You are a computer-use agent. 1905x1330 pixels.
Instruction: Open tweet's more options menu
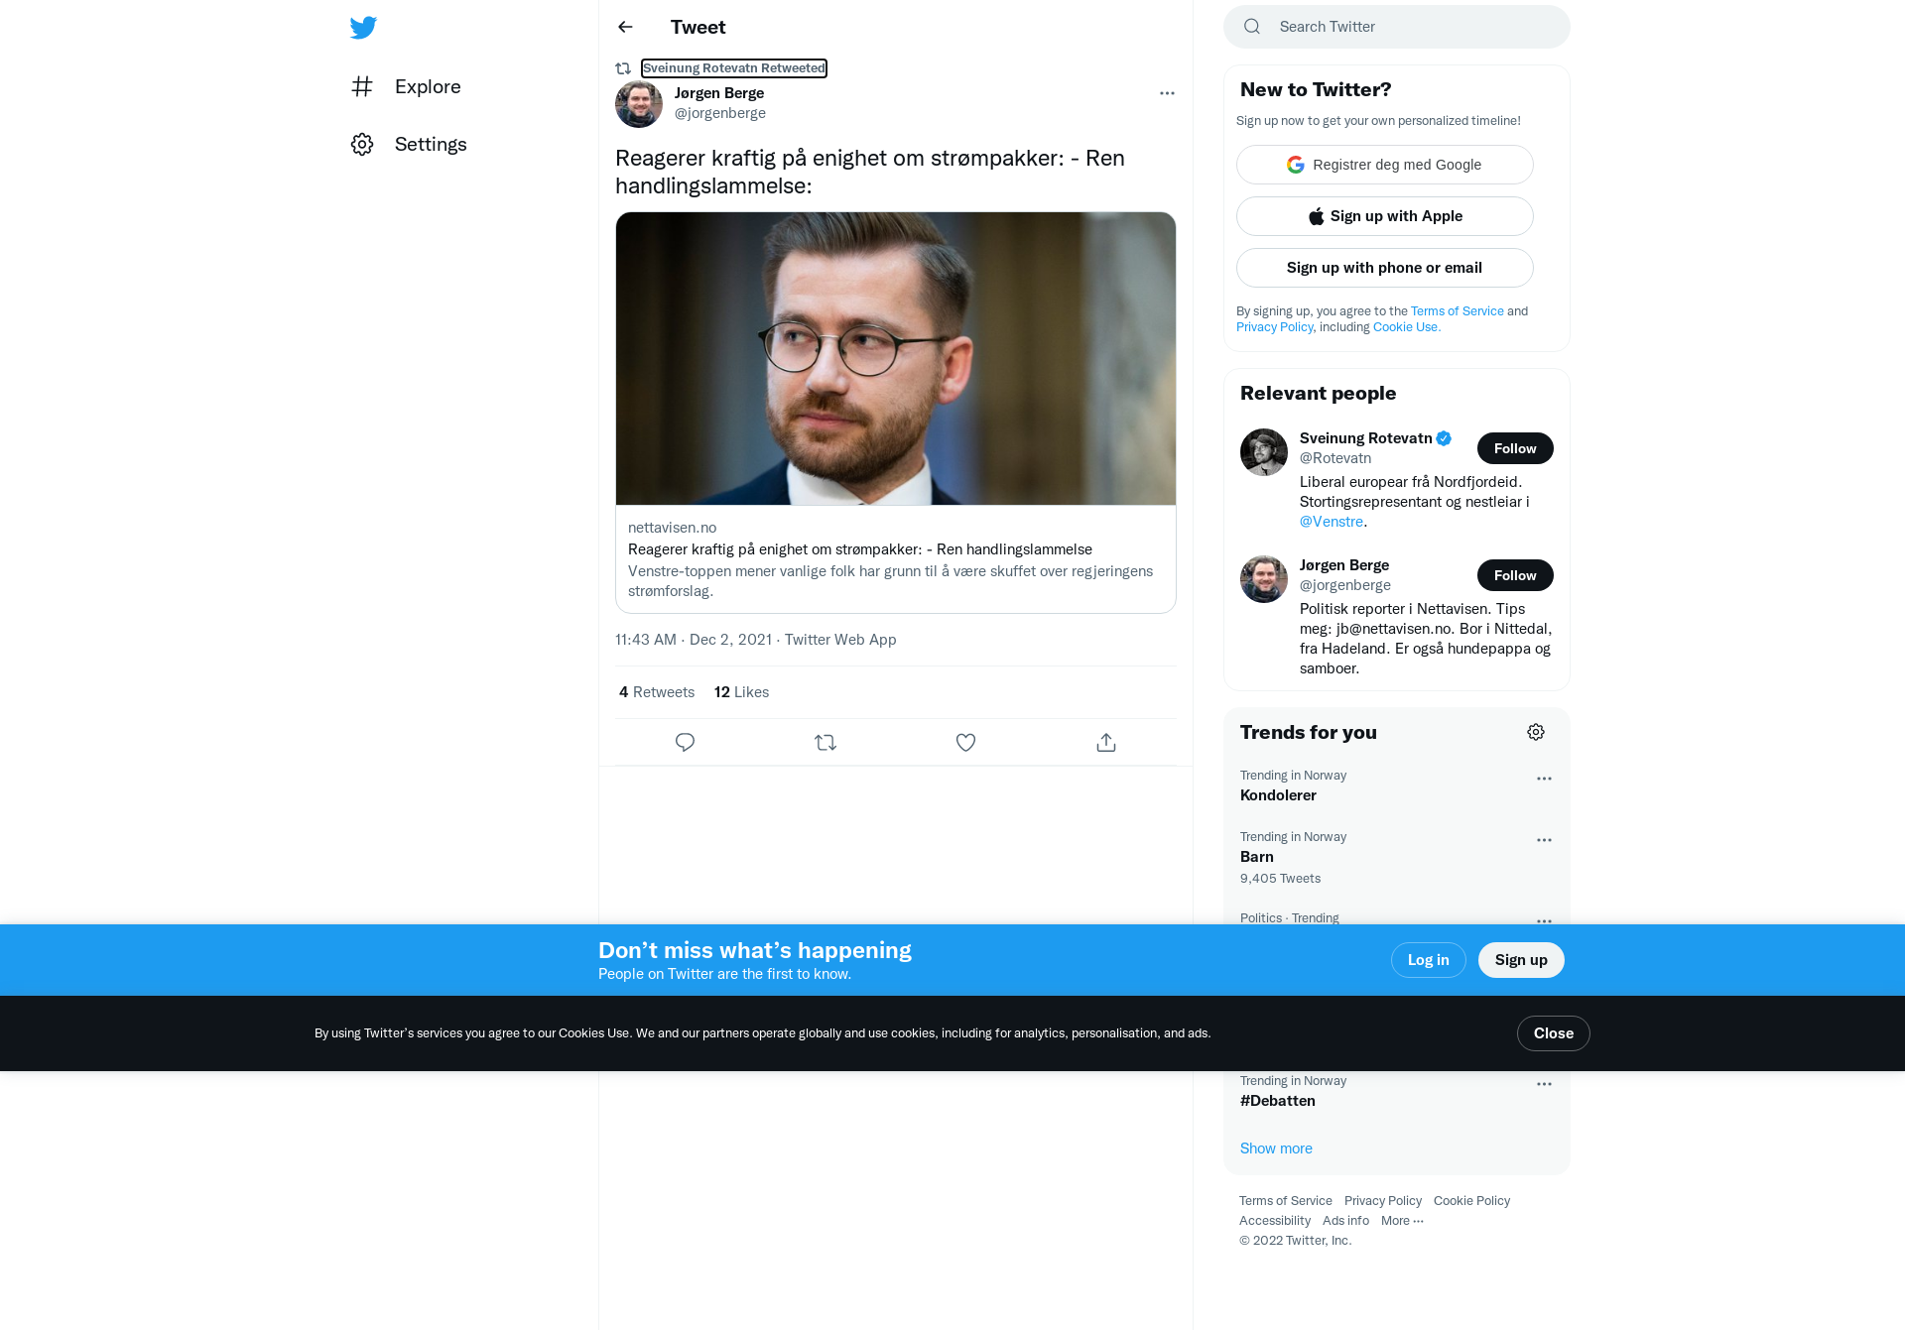(x=1167, y=93)
